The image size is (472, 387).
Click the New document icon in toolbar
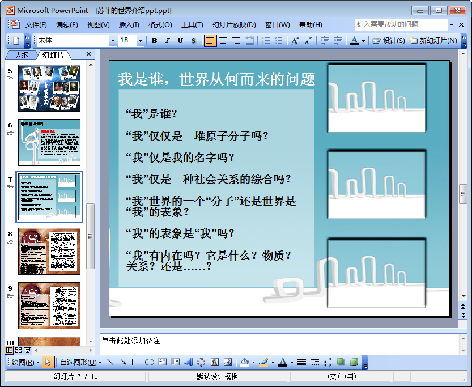[16, 41]
